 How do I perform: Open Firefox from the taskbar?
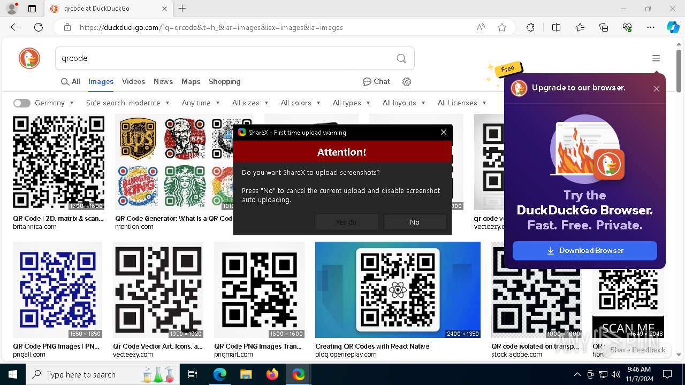point(272,374)
